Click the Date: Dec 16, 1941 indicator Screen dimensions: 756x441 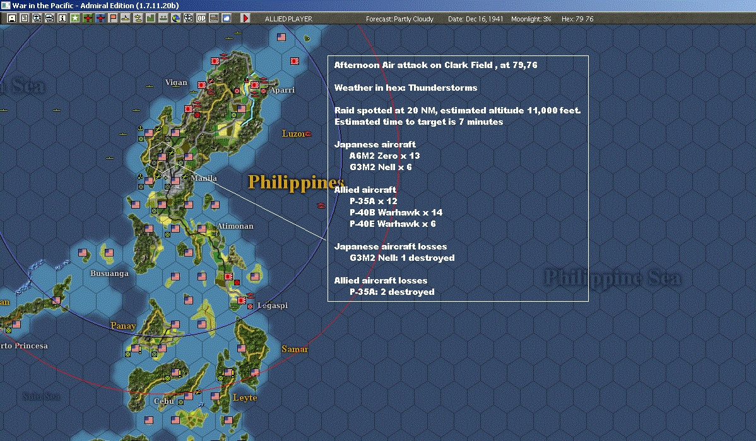[475, 19]
